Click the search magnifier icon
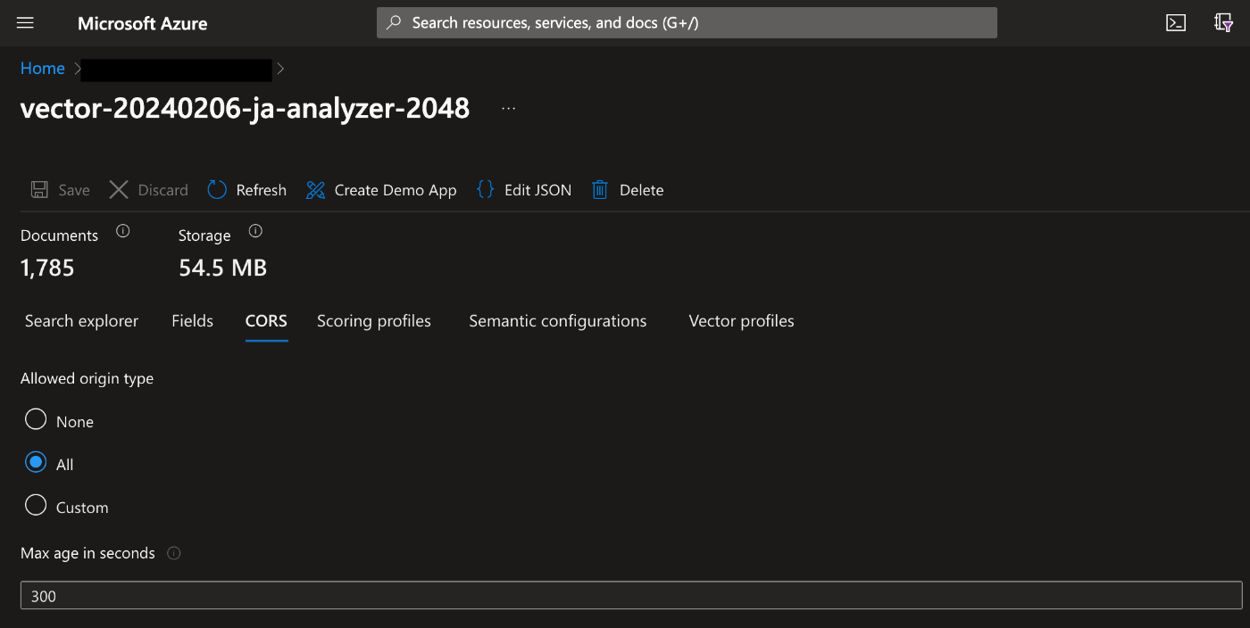Viewport: 1250px width, 628px height. (x=394, y=23)
